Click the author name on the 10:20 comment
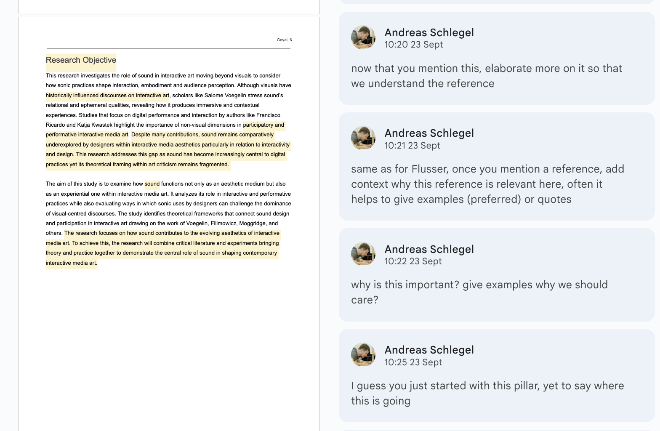This screenshot has width=660, height=431. (x=429, y=32)
